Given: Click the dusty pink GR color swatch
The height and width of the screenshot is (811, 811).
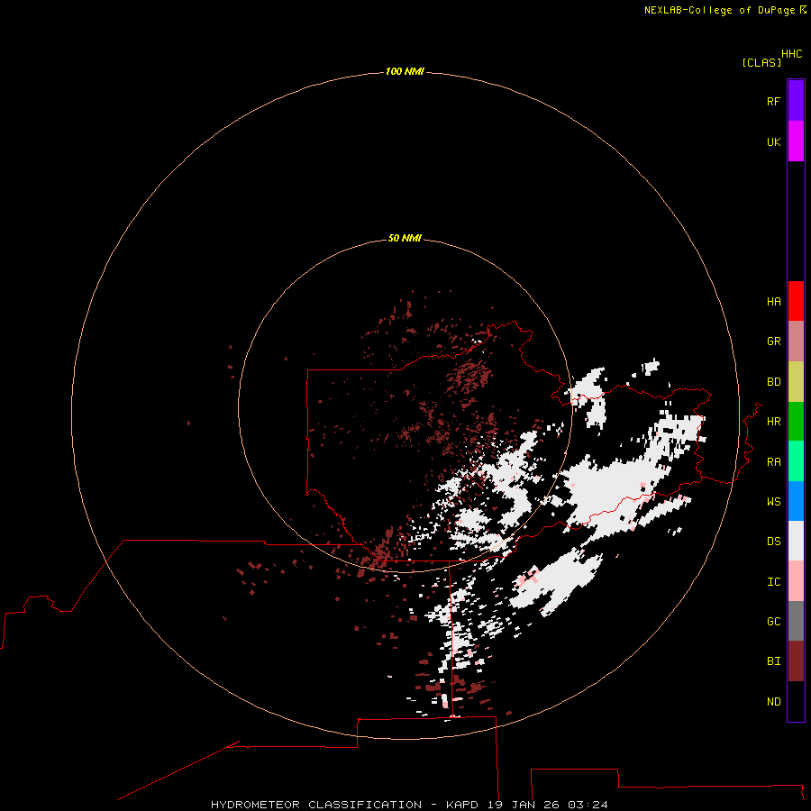Looking at the screenshot, I should (796, 342).
